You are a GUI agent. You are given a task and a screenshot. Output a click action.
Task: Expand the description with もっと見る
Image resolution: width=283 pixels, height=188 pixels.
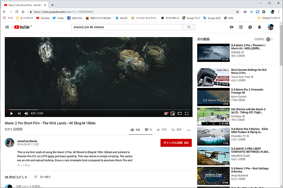[23, 165]
